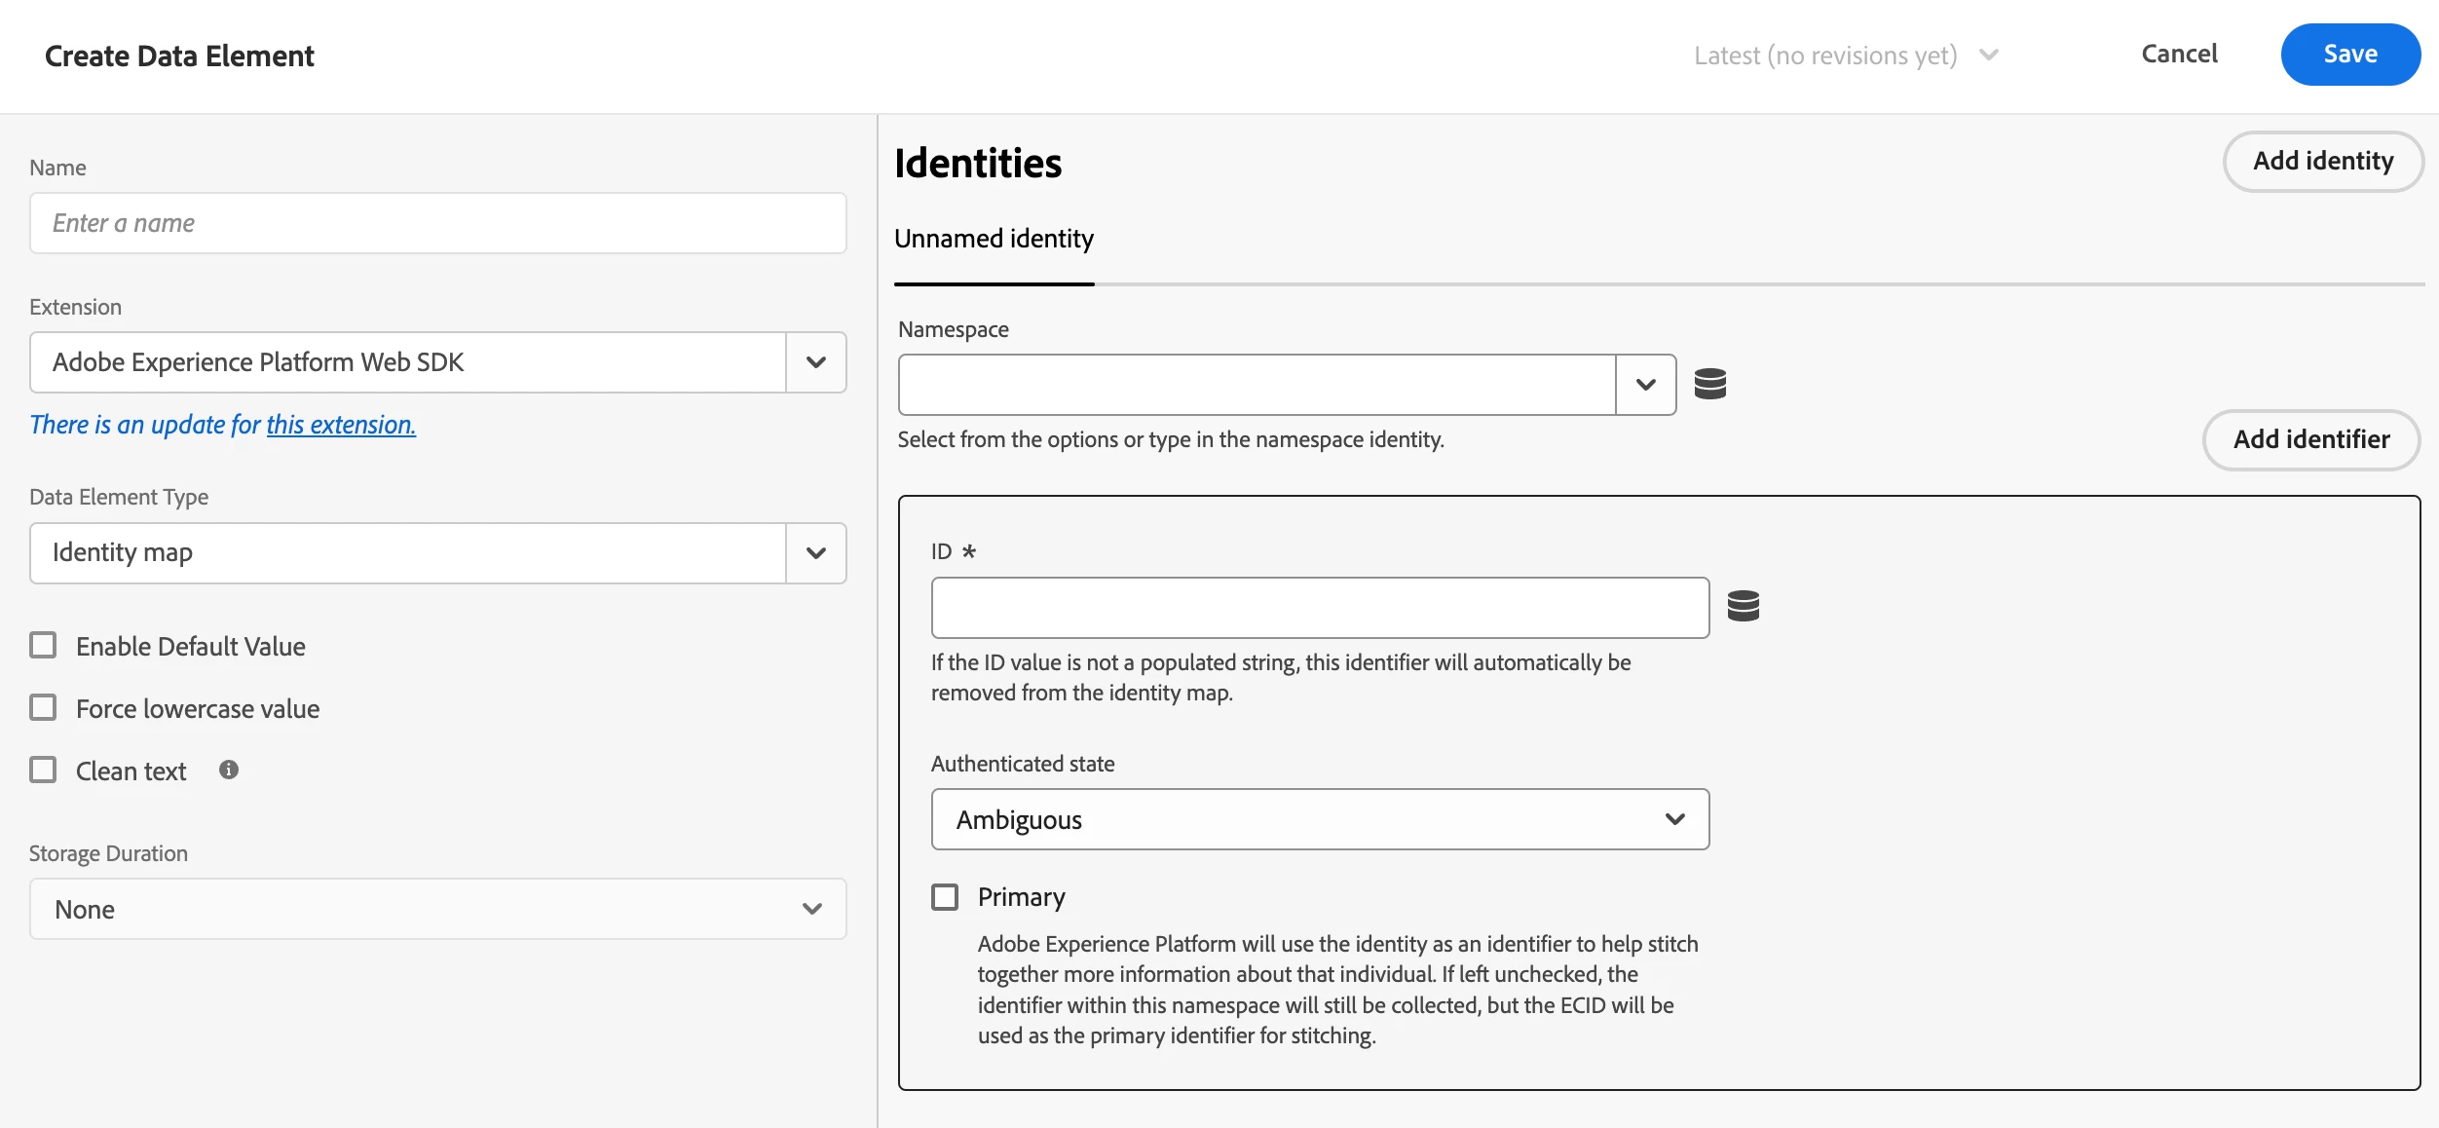2439x1128 pixels.
Task: Open the 'this extension' update link
Action: [x=341, y=425]
